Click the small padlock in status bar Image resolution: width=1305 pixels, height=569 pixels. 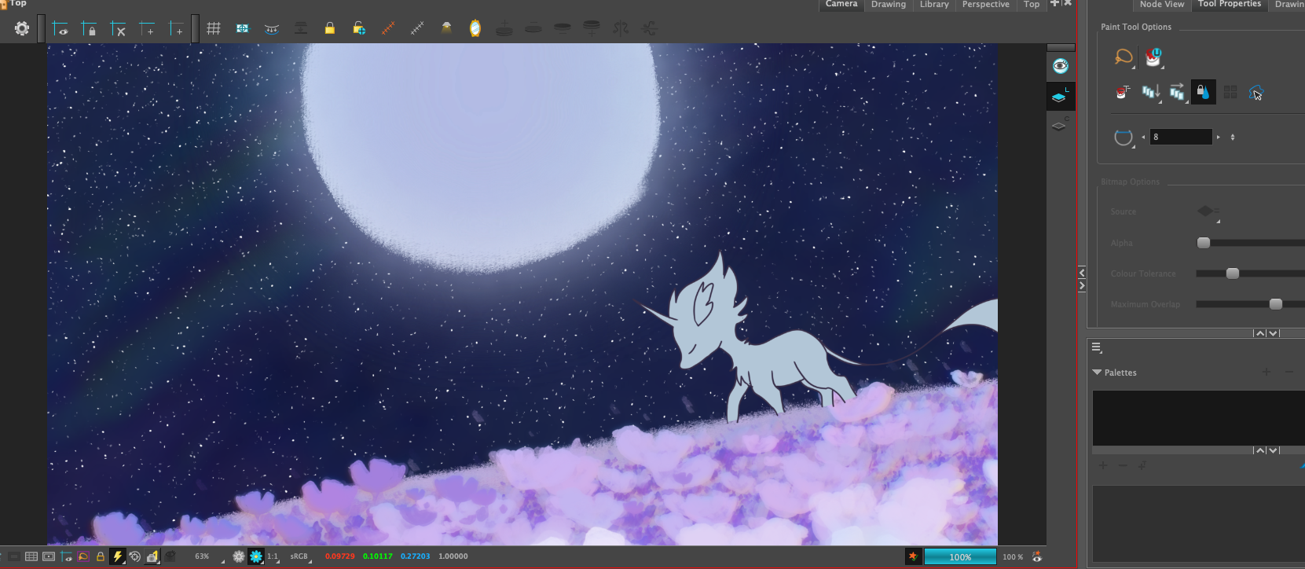click(x=101, y=556)
